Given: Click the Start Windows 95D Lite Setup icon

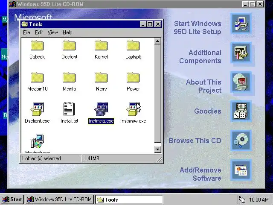Looking at the screenshot, I should [241, 23].
